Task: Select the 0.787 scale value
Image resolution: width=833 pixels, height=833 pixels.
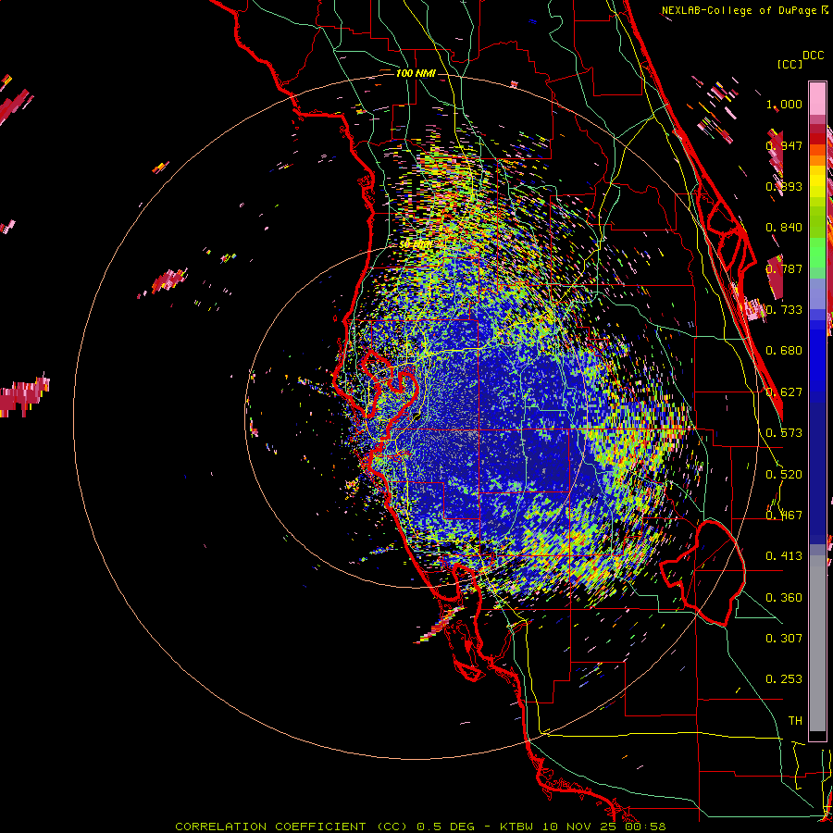Action: pyautogui.click(x=784, y=268)
